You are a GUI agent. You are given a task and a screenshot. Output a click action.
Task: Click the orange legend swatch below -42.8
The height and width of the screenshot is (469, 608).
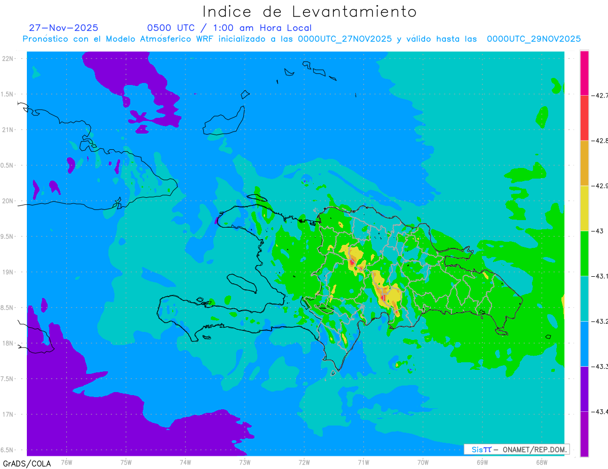tap(584, 163)
